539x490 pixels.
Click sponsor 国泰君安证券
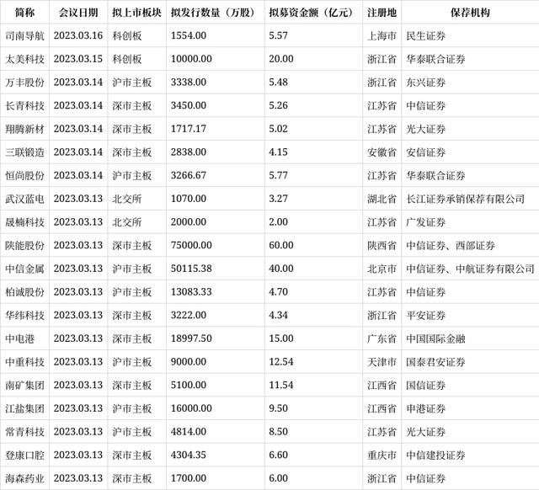click(436, 362)
